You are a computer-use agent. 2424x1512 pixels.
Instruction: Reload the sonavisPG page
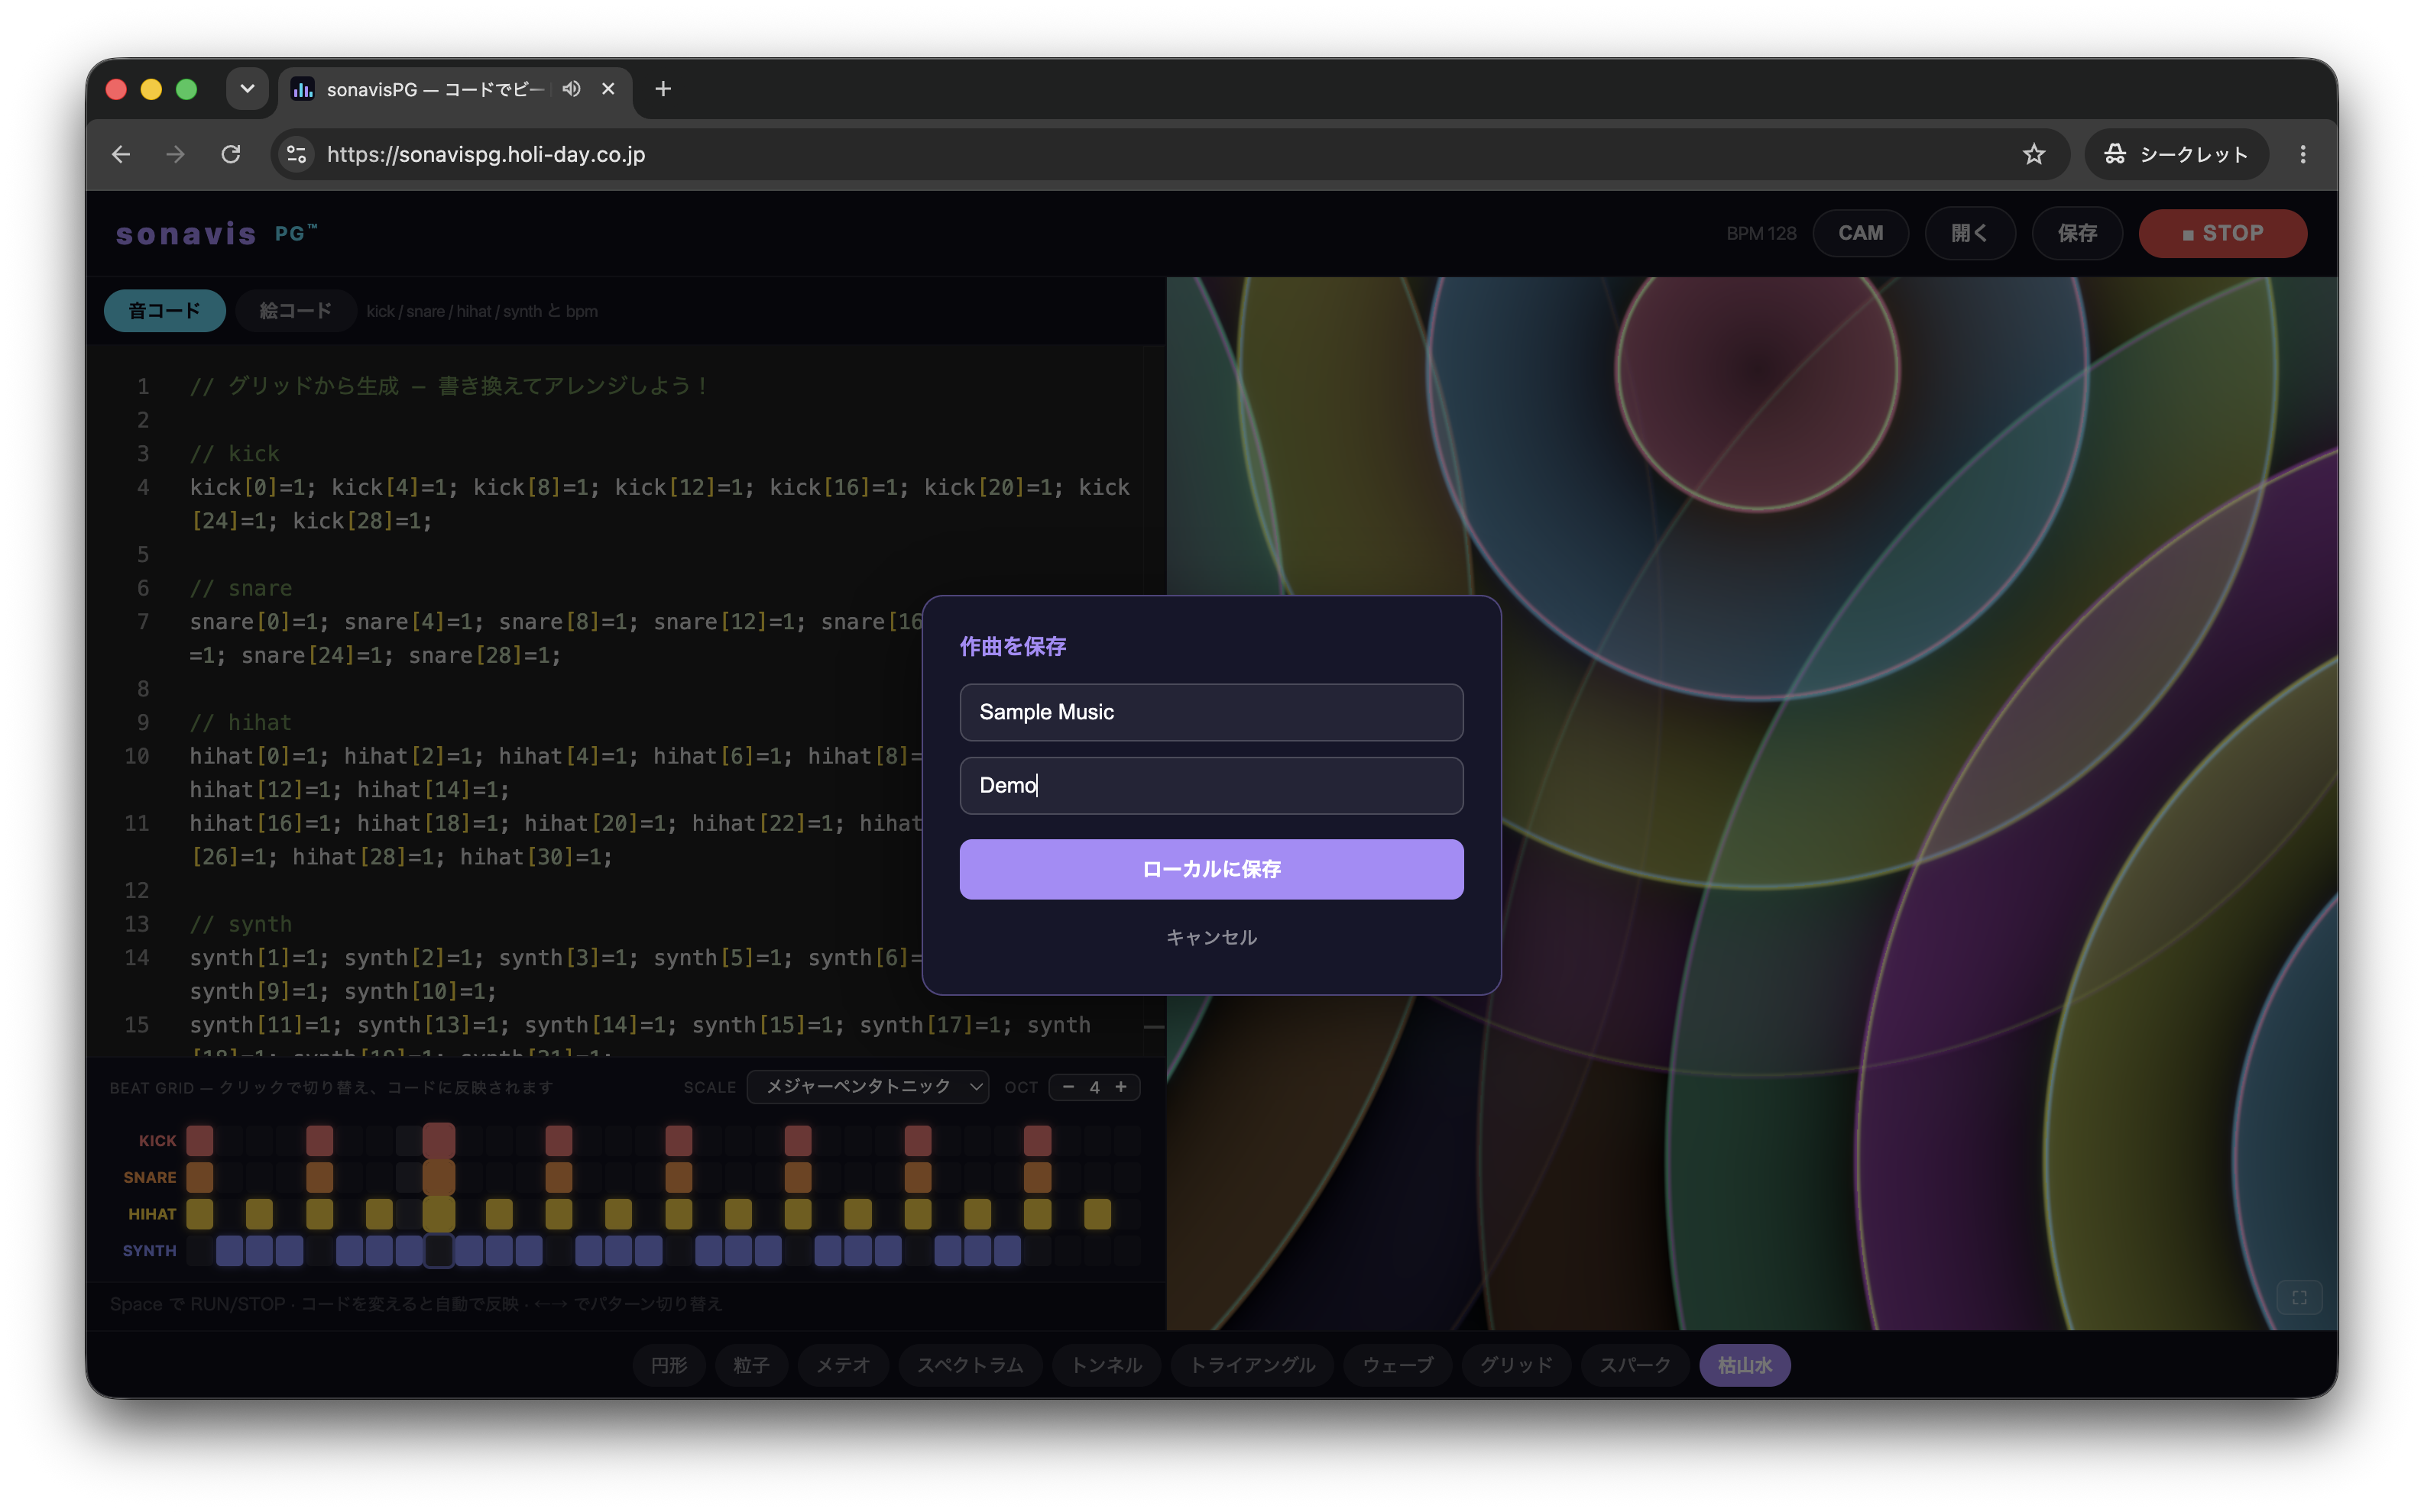pyautogui.click(x=231, y=154)
